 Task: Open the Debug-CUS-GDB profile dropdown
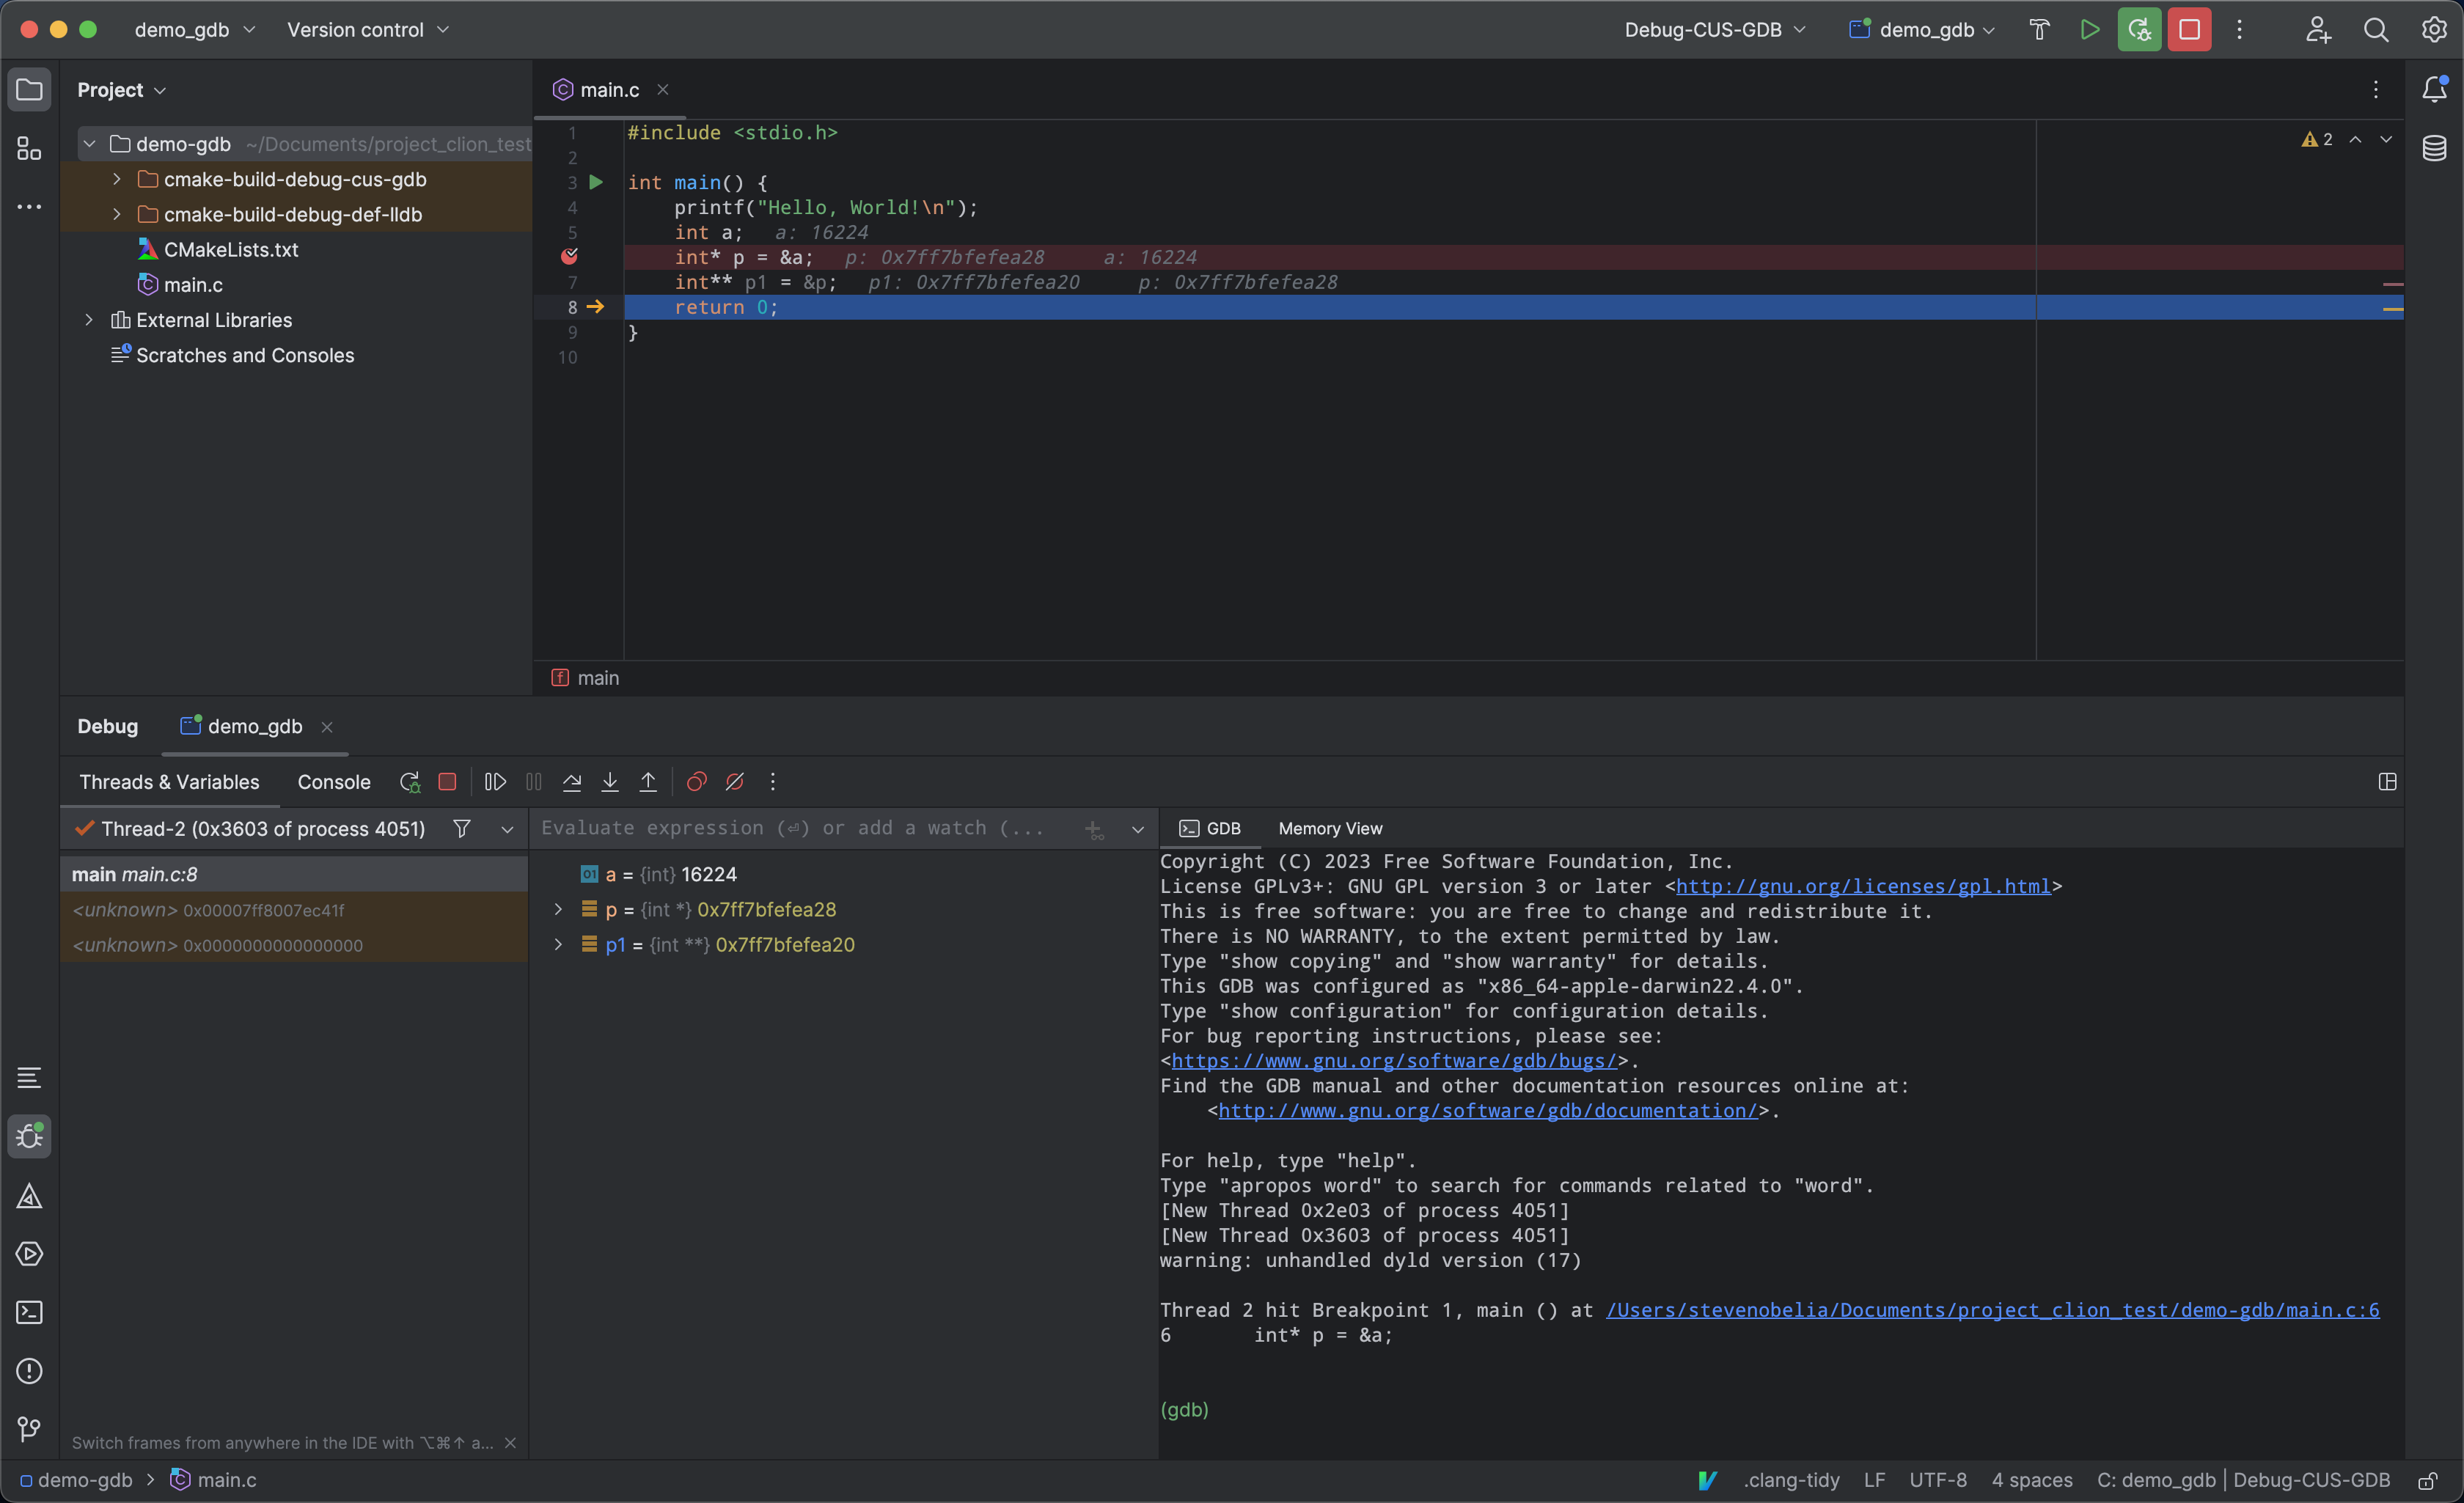pos(1714,30)
